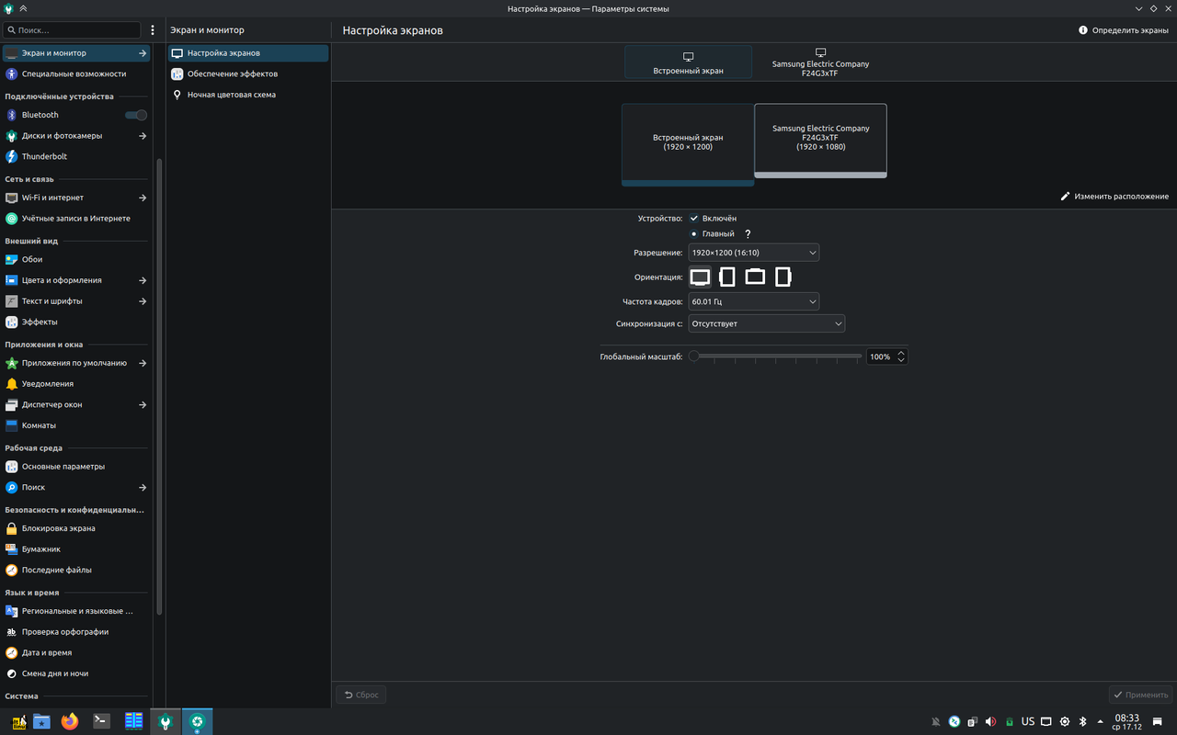Open Последние файлы icon

coord(12,570)
